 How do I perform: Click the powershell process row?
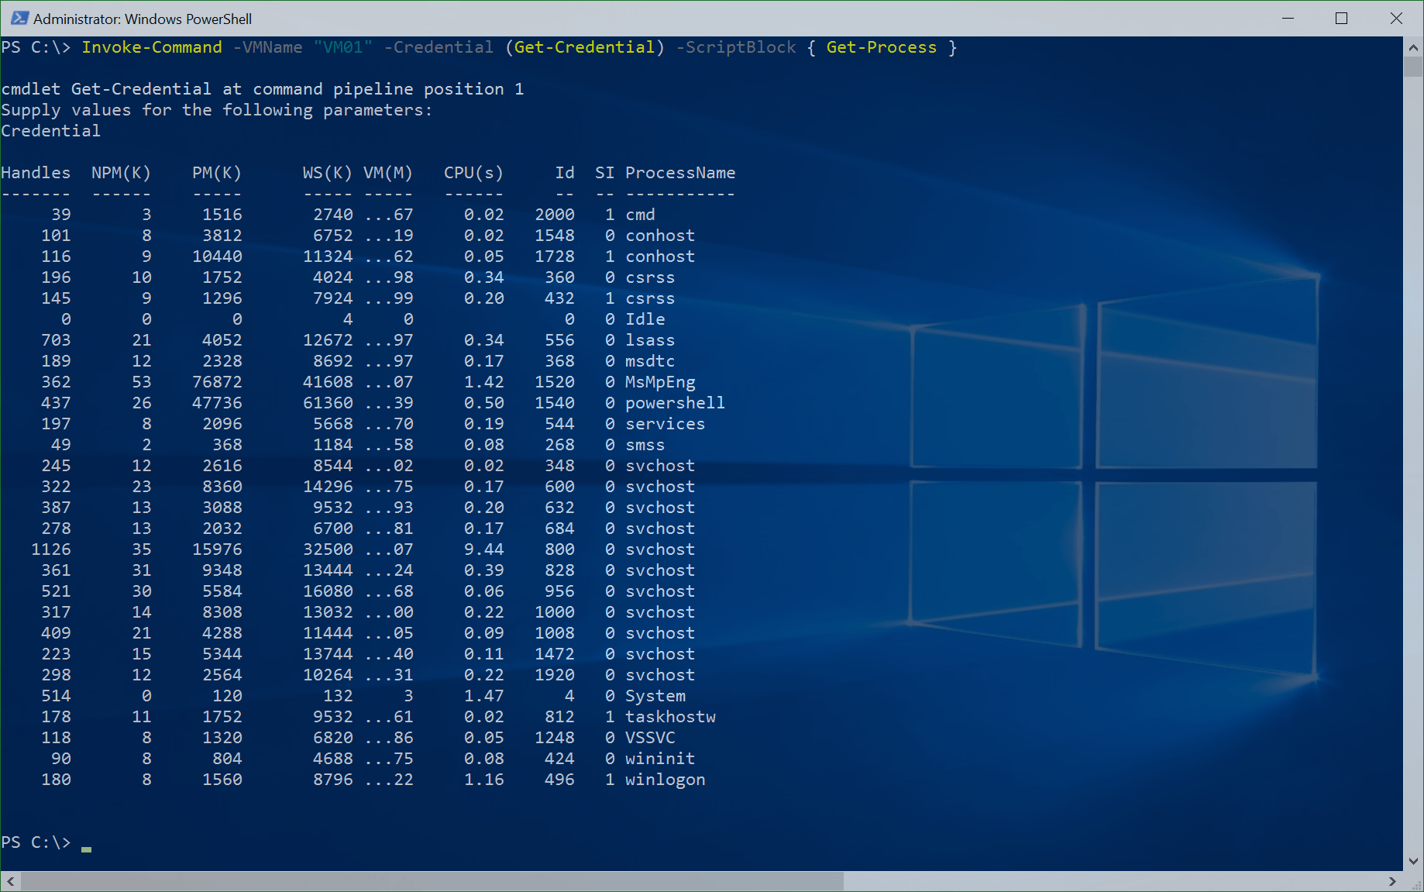674,402
